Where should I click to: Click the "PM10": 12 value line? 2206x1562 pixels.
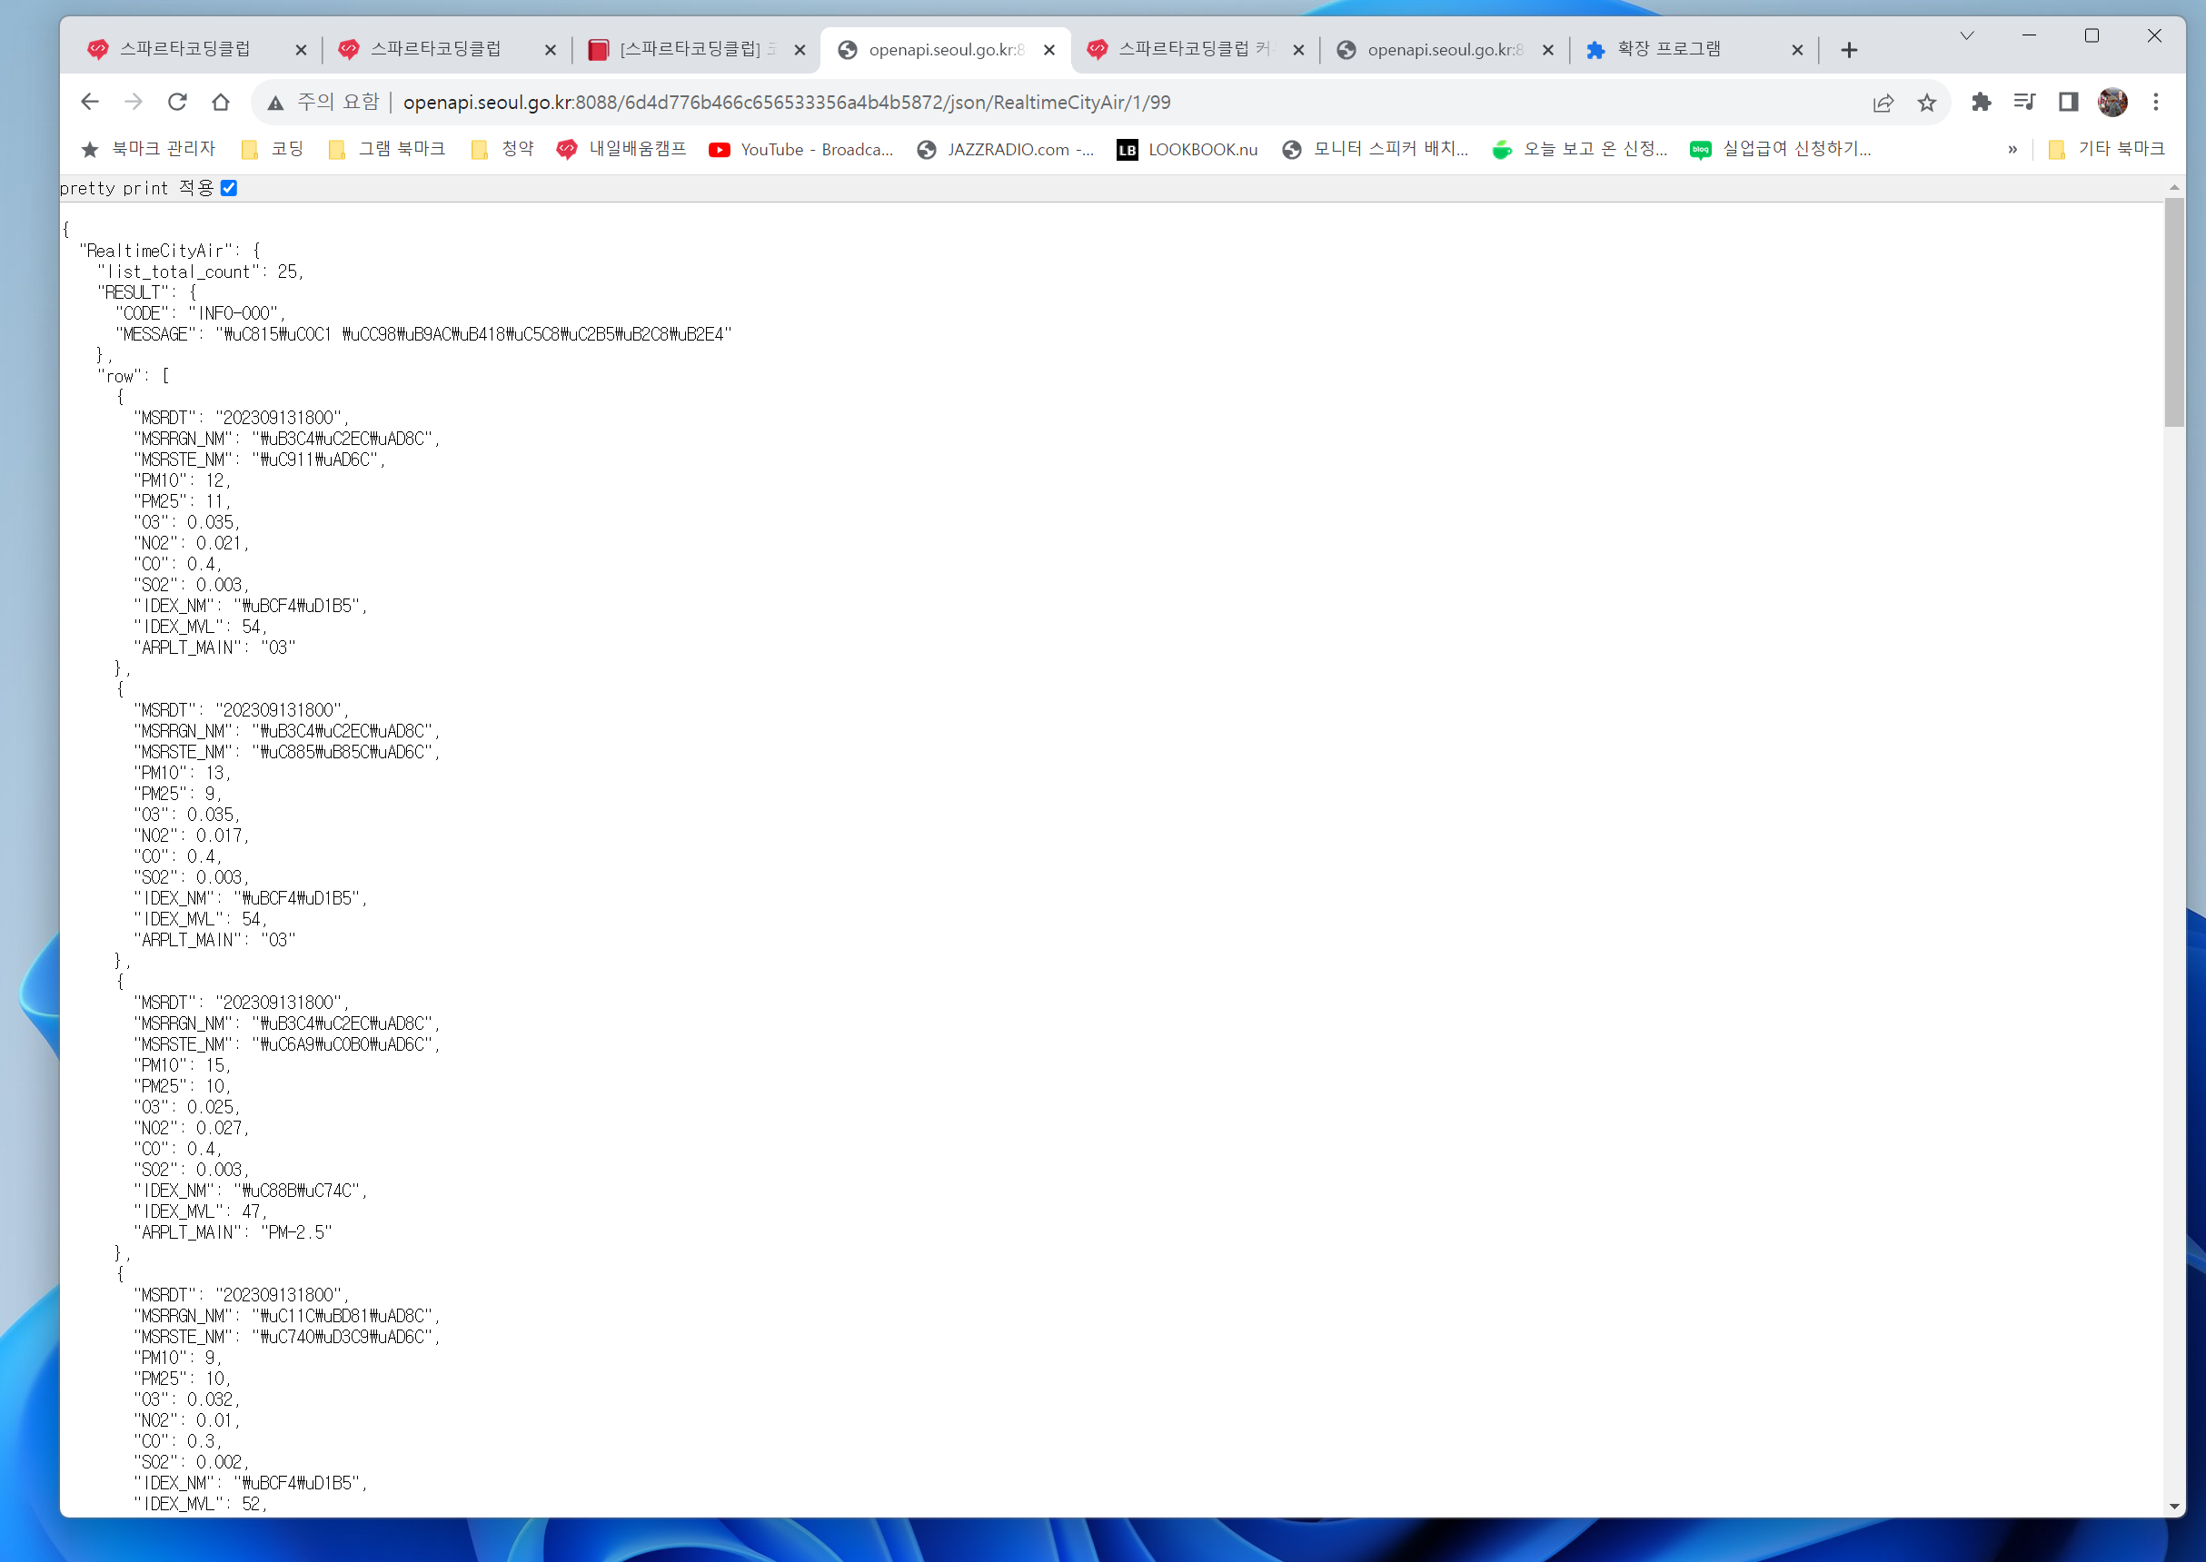click(182, 481)
